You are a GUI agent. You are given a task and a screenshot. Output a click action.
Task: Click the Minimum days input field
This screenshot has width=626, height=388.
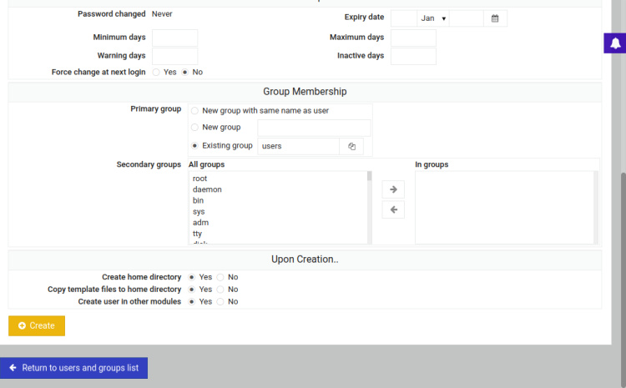point(174,38)
